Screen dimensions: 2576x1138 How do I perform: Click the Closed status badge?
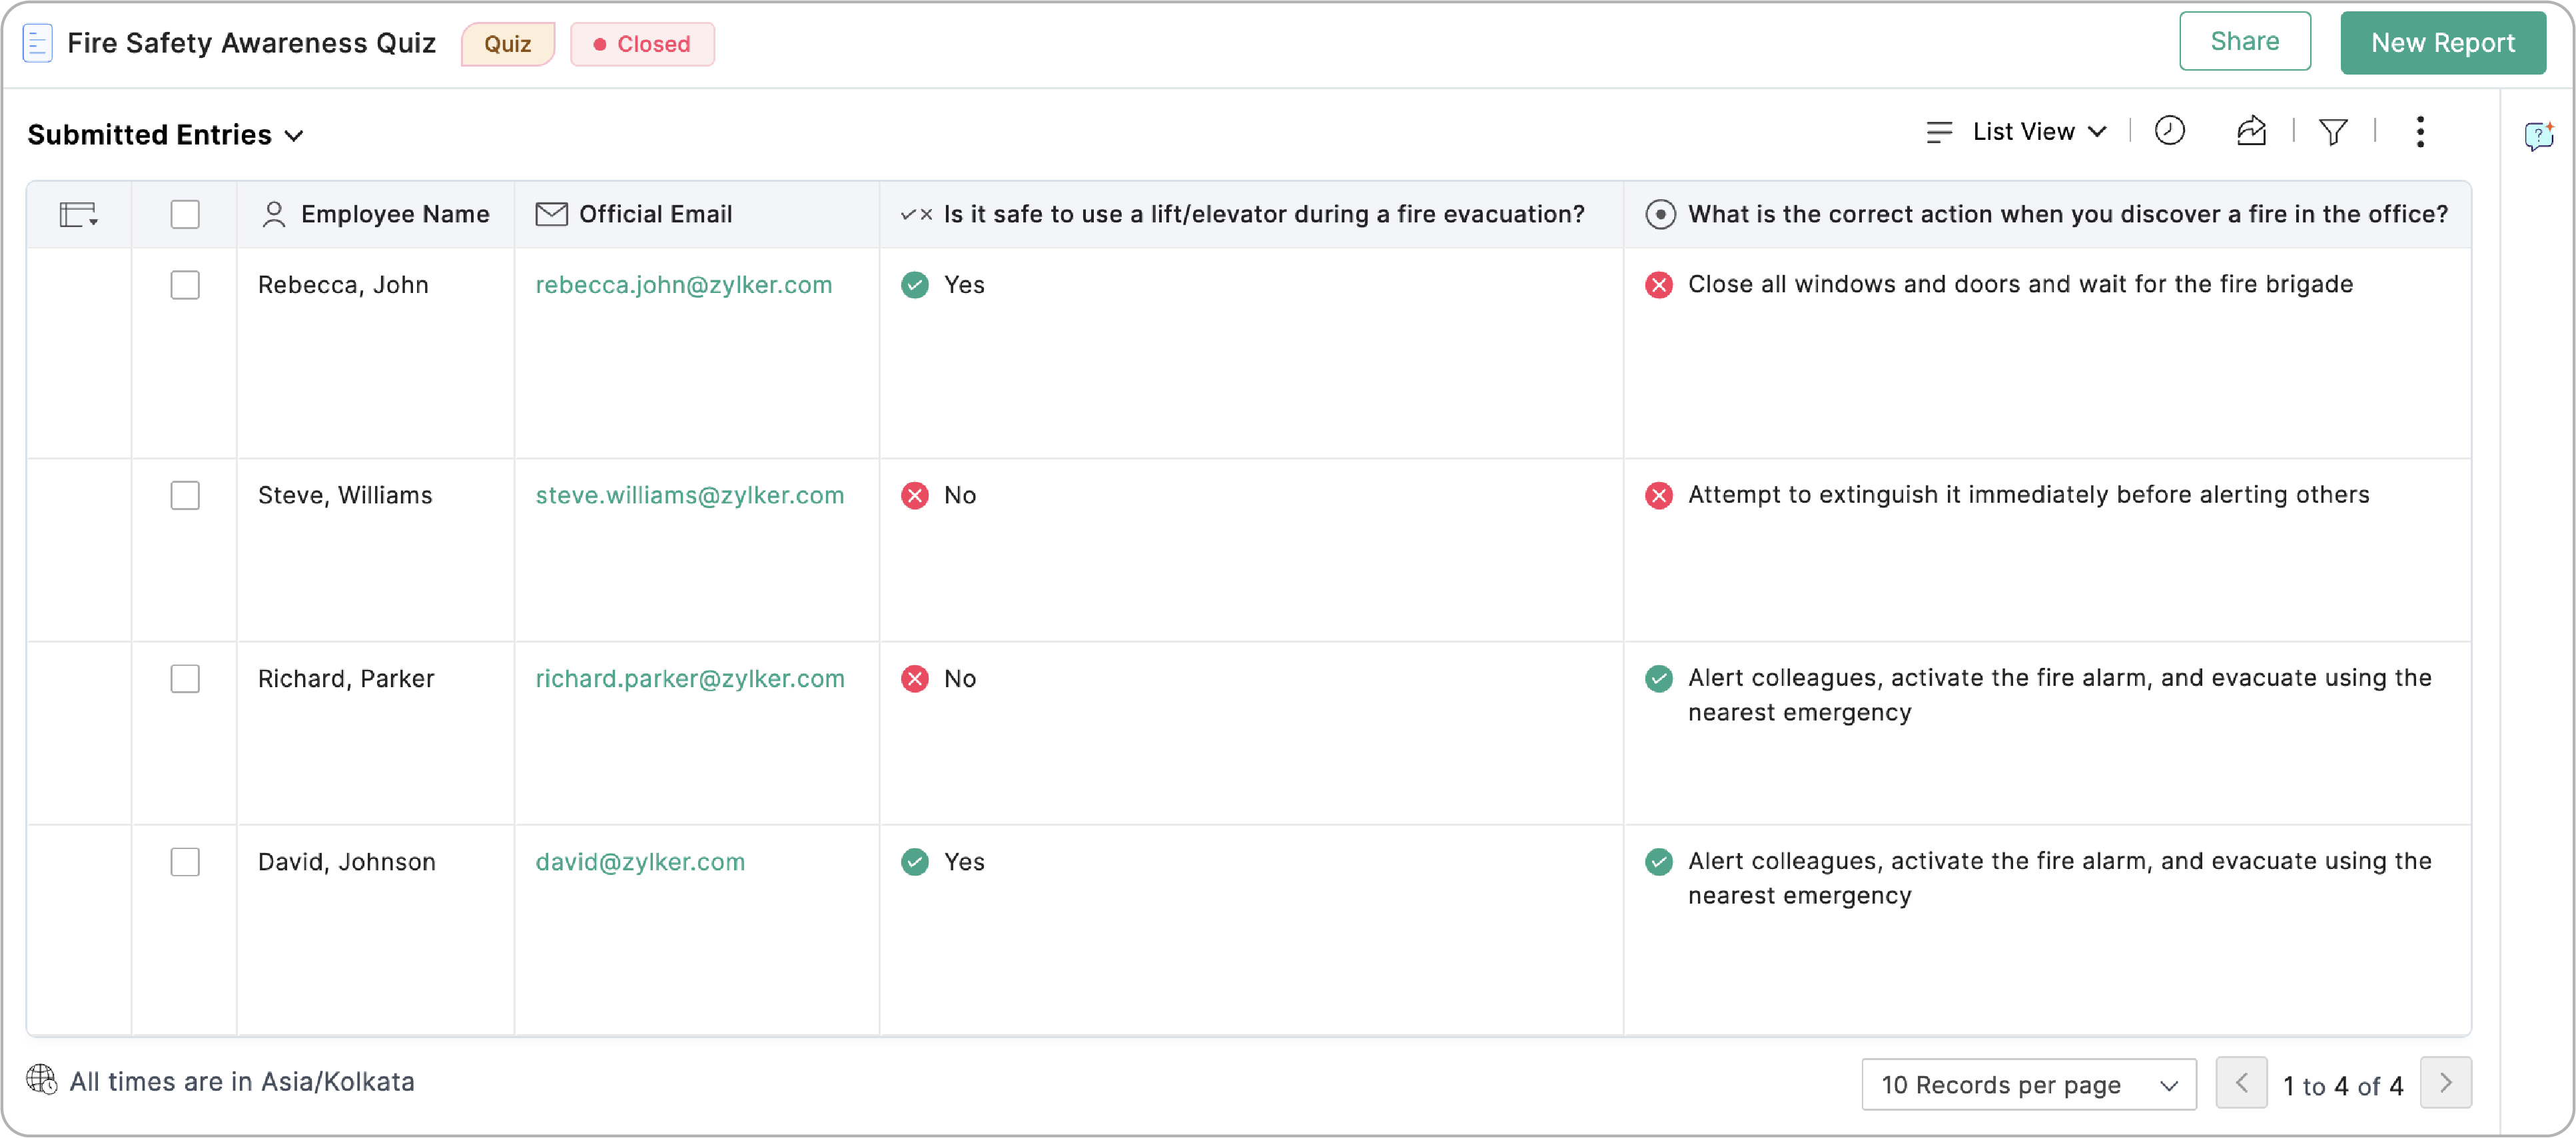(x=642, y=44)
